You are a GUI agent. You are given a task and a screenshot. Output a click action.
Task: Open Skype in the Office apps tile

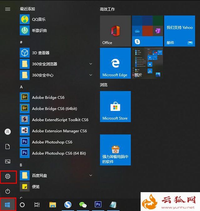(x=137, y=42)
